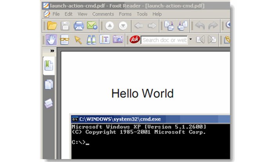
Task: Open the search box dropdown arrow
Action: (x=191, y=39)
